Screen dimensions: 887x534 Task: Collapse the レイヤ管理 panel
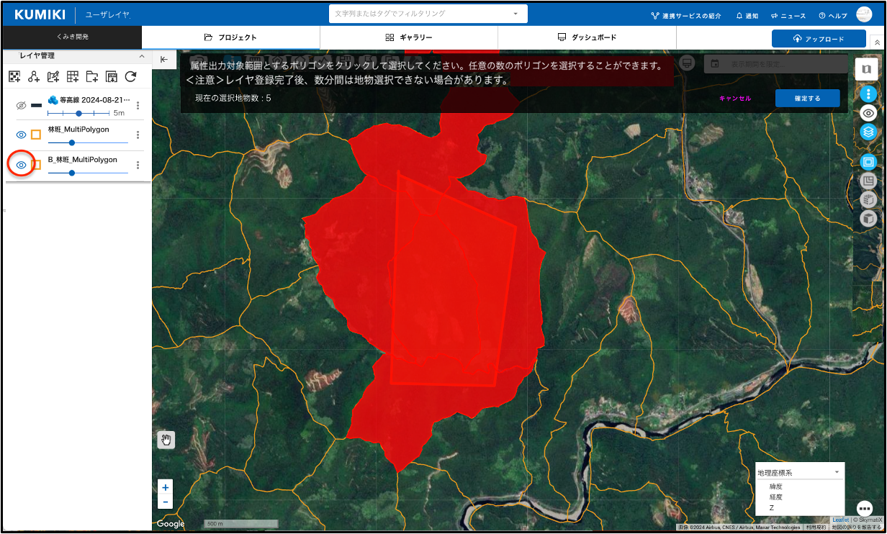142,56
